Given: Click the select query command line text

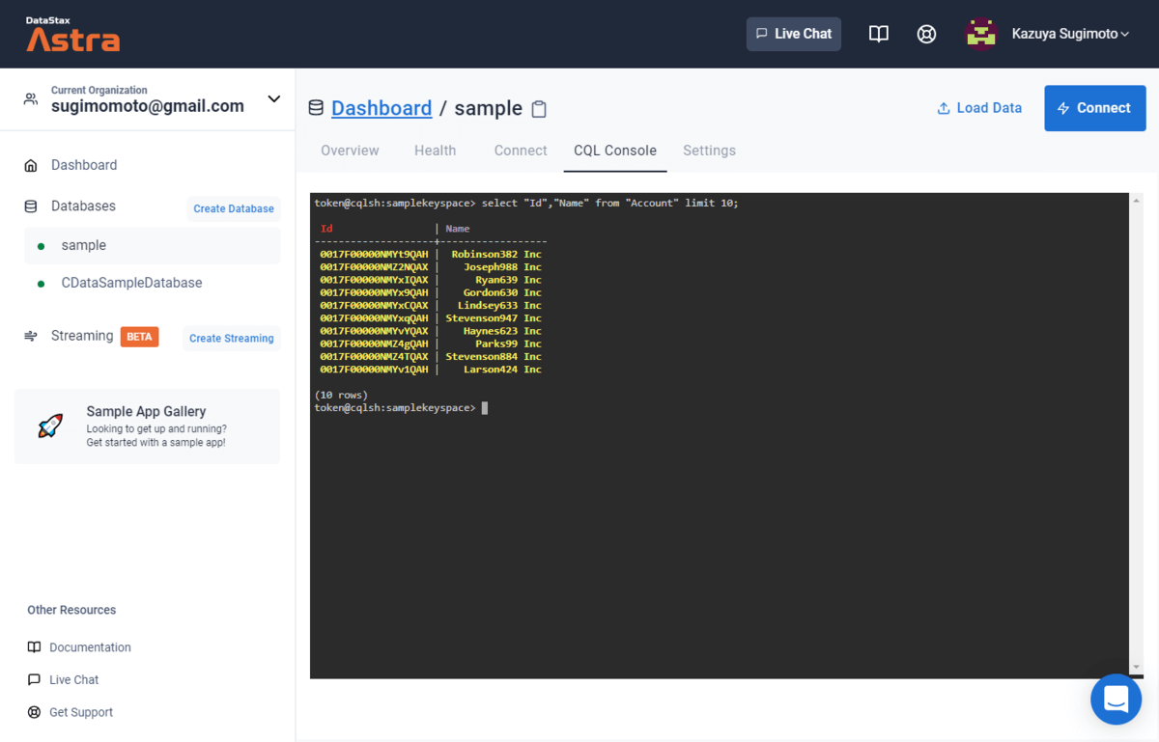Looking at the screenshot, I should [x=609, y=204].
